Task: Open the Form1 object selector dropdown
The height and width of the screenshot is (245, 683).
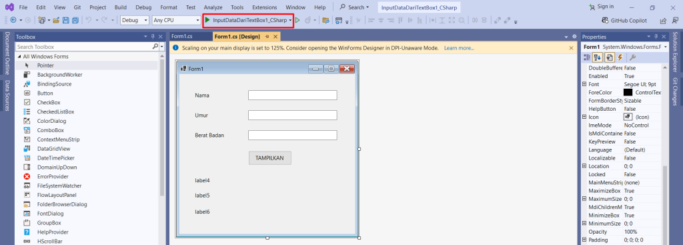Action: click(x=666, y=47)
